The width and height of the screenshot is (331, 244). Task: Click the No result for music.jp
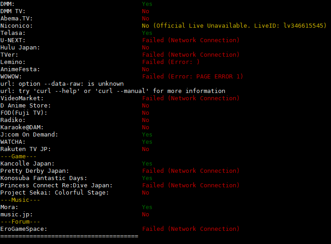click(x=146, y=215)
